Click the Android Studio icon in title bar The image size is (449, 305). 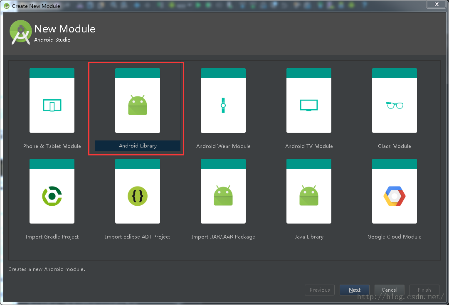click(6, 6)
